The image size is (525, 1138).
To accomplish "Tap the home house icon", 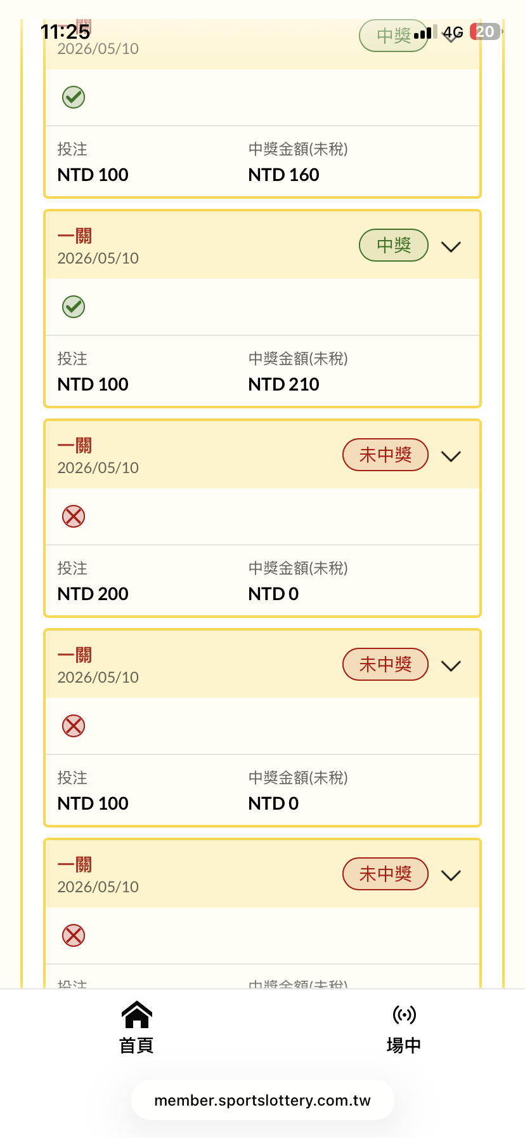I will 137,1014.
